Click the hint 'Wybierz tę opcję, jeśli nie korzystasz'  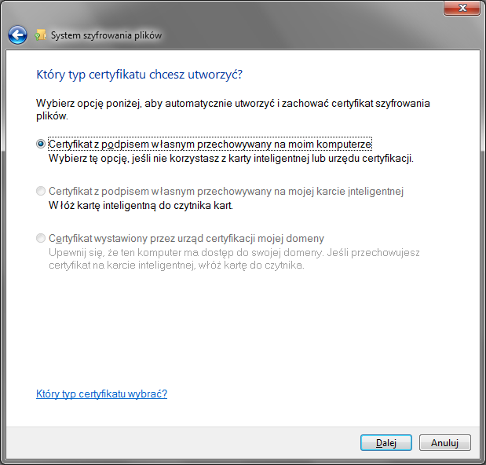tap(231, 159)
